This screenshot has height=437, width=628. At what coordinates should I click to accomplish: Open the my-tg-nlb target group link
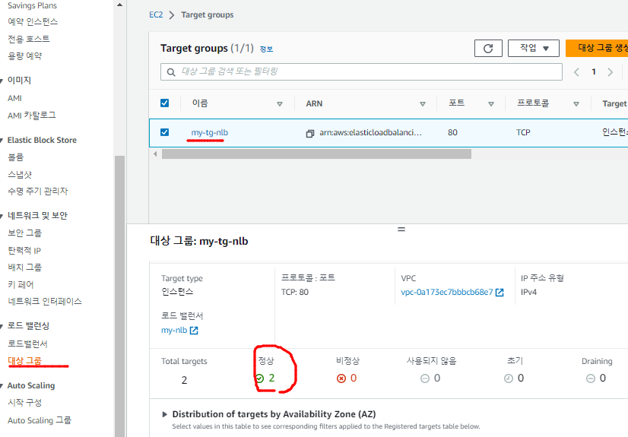[x=210, y=133]
